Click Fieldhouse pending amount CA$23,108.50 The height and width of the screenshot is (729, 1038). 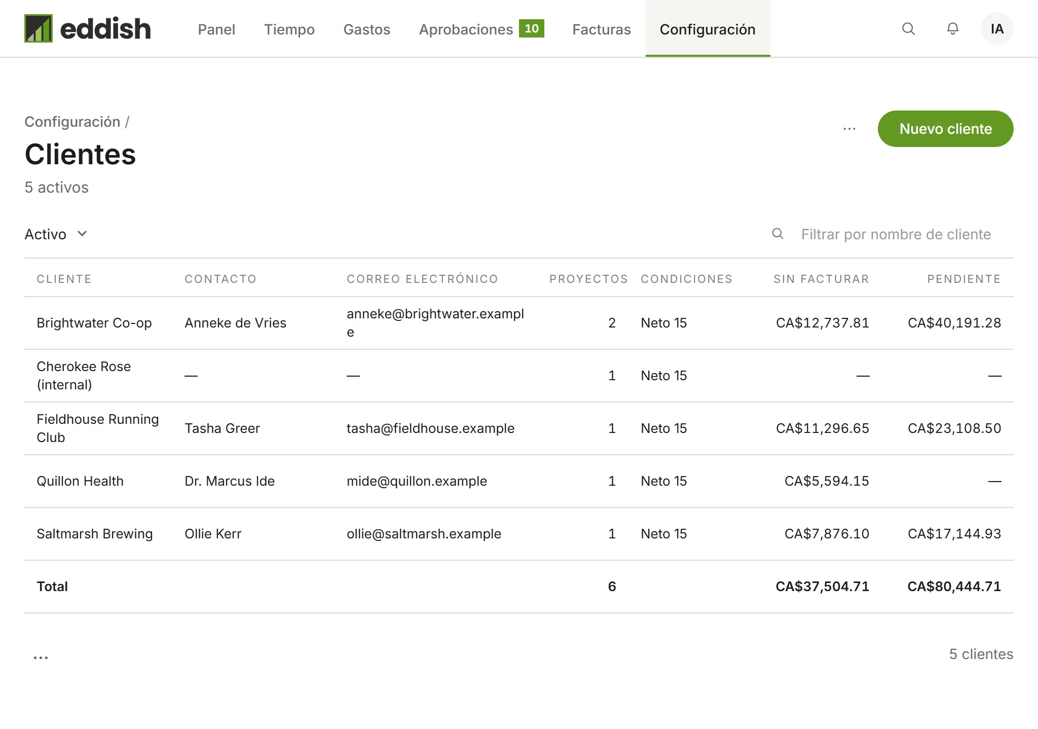[x=954, y=428]
